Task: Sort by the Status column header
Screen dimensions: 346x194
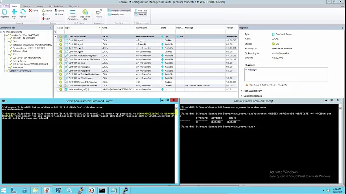Action: pos(60,28)
